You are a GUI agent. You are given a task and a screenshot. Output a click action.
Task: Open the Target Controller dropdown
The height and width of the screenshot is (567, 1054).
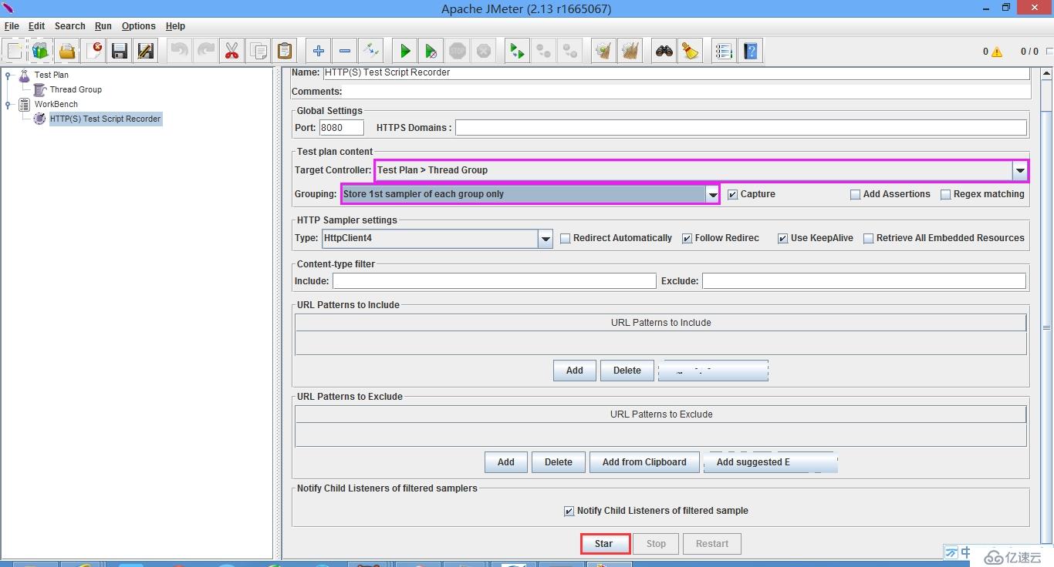coord(1020,170)
